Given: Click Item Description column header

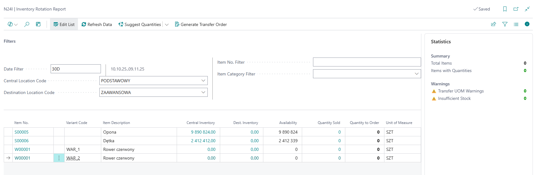Looking at the screenshot, I should pyautogui.click(x=116, y=123).
